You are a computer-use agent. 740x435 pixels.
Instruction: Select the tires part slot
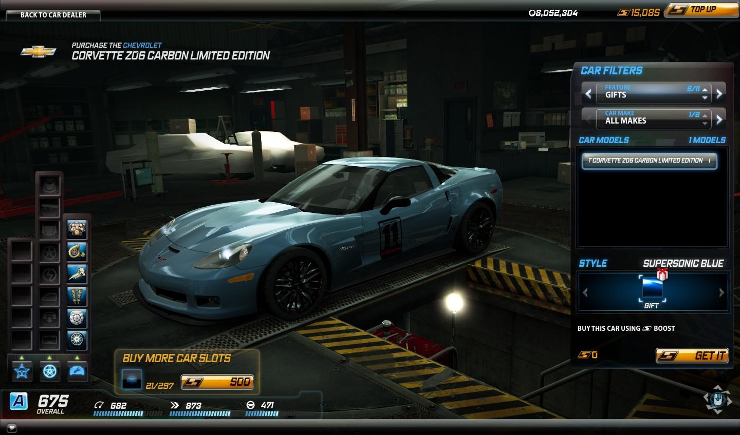(77, 340)
